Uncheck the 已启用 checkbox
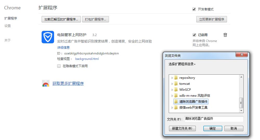 point(194,35)
